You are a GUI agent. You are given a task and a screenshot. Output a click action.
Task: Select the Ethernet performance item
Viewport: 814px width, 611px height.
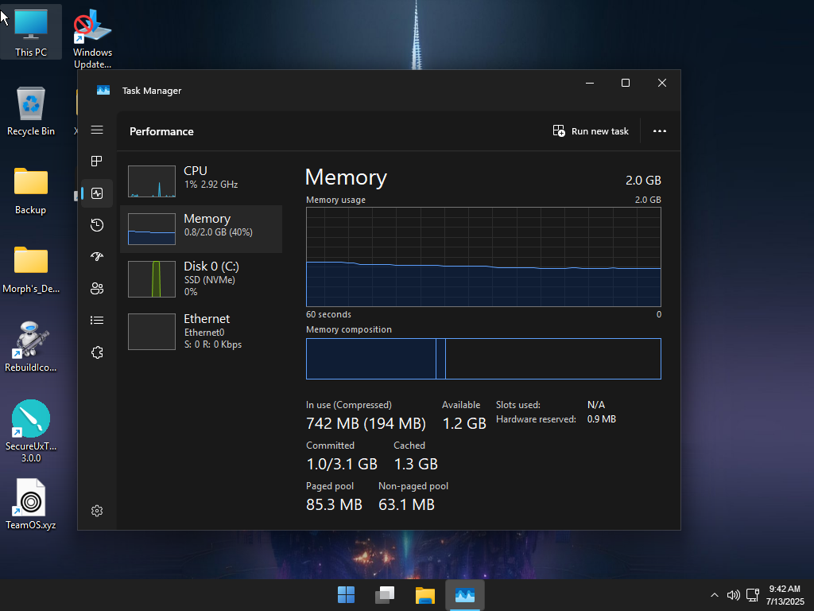click(x=201, y=332)
